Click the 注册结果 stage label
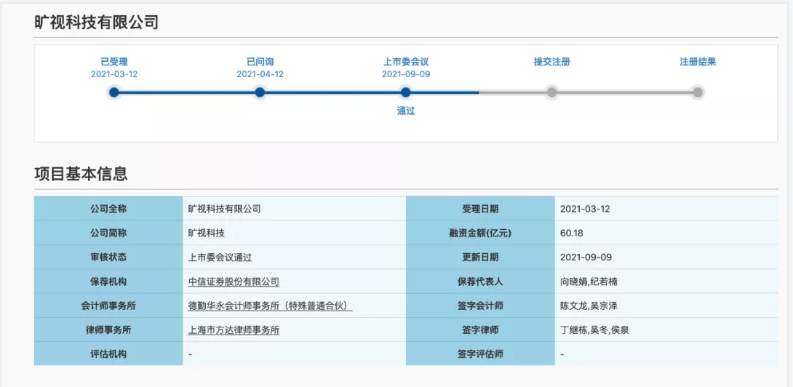 point(698,63)
